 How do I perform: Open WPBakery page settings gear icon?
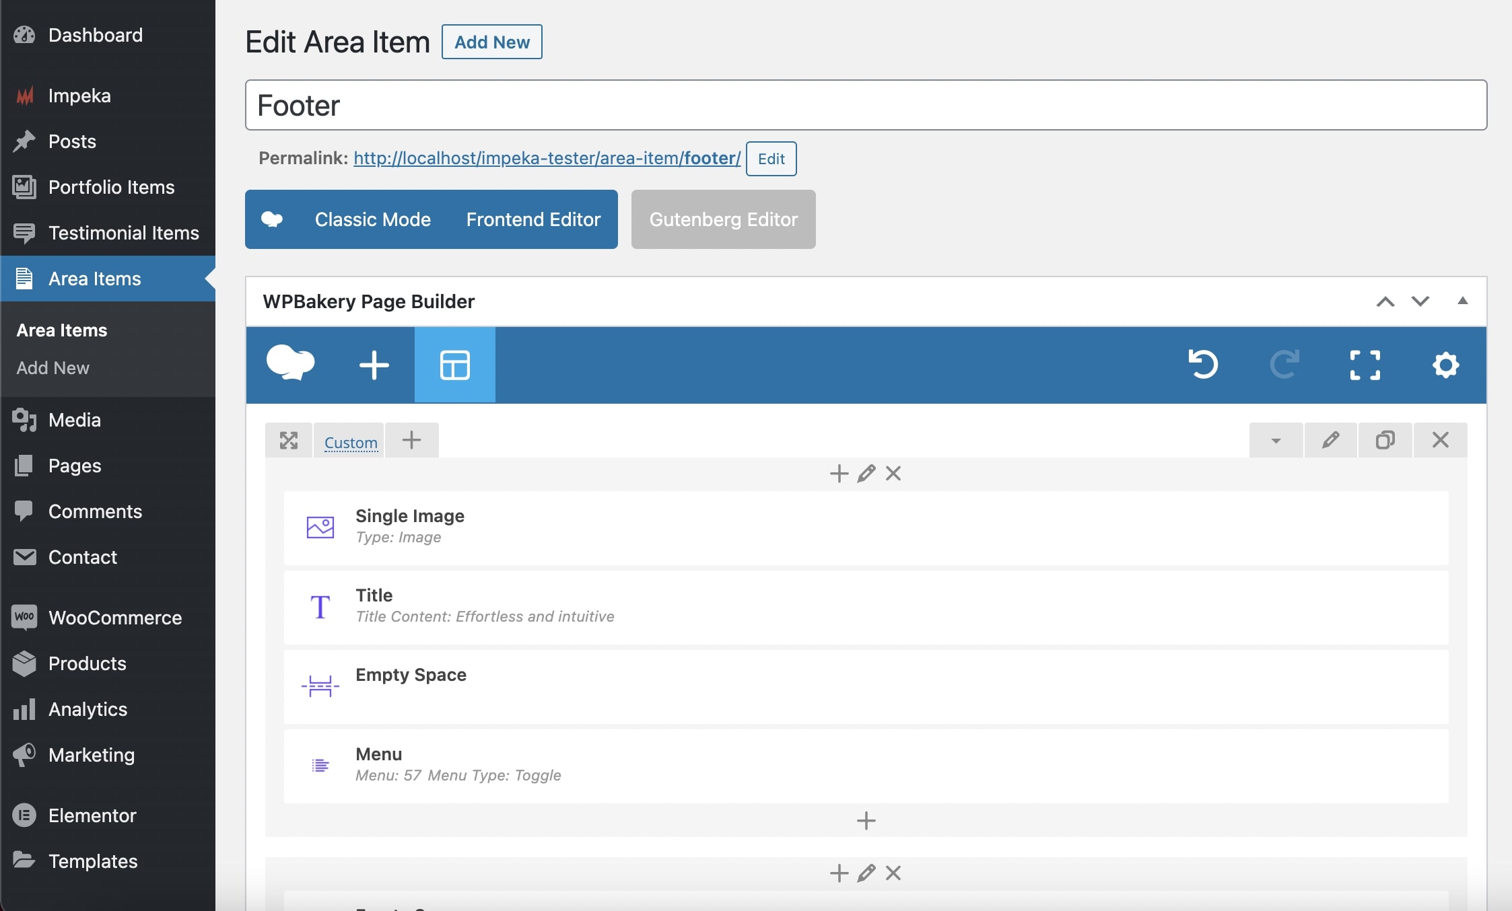[x=1445, y=365]
